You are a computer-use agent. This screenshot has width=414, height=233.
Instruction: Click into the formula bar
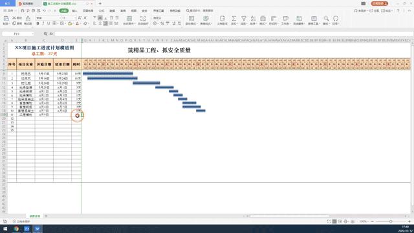234,34
